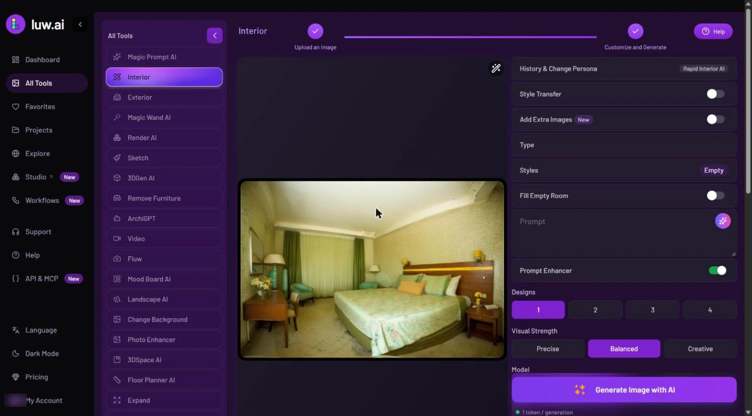
Task: Open Workflows in the sidebar
Action: click(x=47, y=200)
